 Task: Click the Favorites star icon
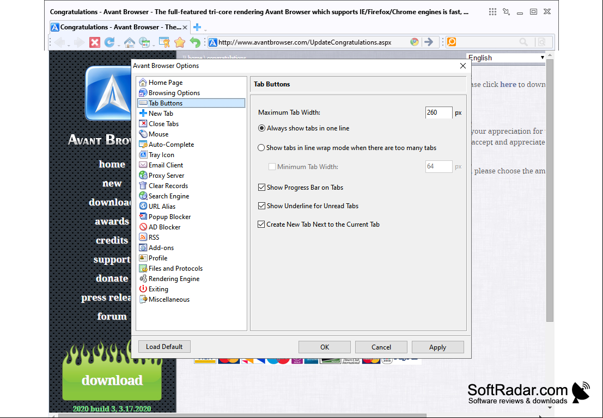coord(180,42)
